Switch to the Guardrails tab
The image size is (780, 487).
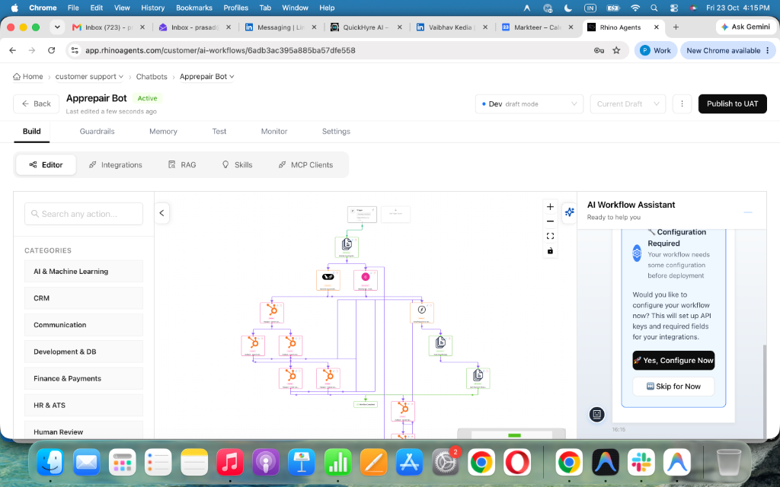point(97,131)
